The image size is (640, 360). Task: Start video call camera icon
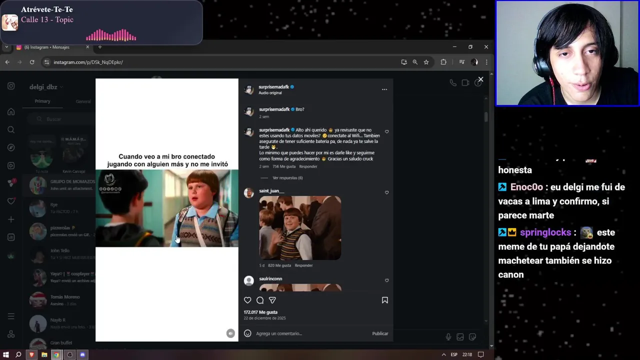(465, 83)
